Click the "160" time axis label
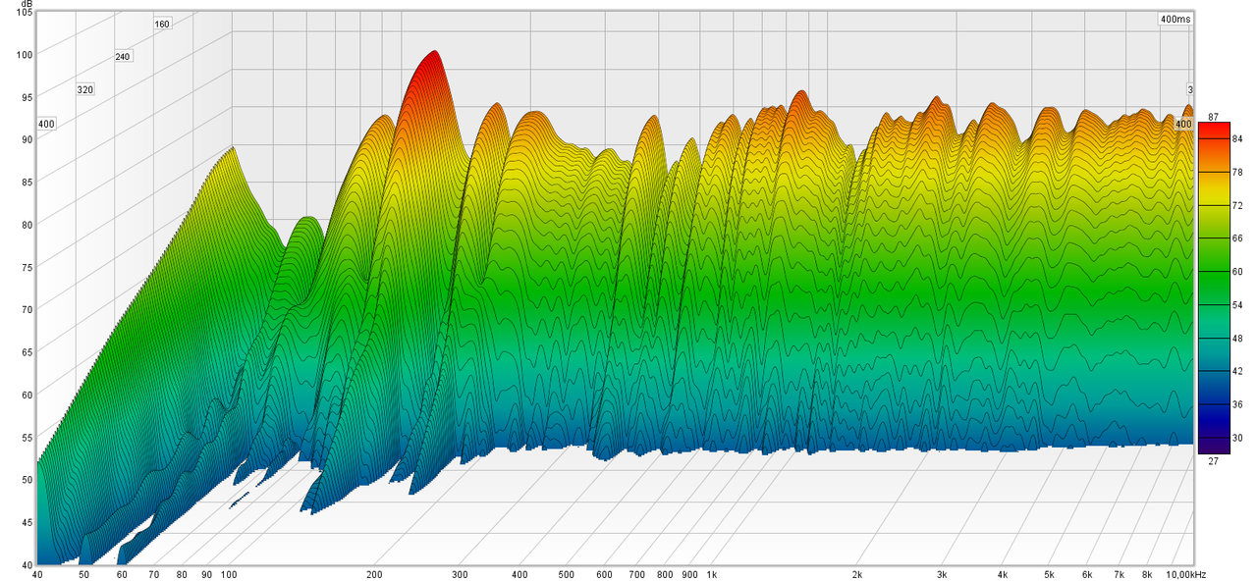Image resolution: width=1257 pixels, height=581 pixels. click(162, 24)
